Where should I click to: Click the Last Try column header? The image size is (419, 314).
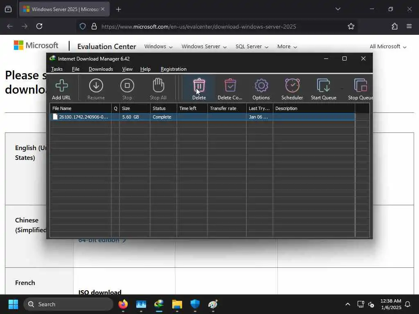pyautogui.click(x=259, y=108)
